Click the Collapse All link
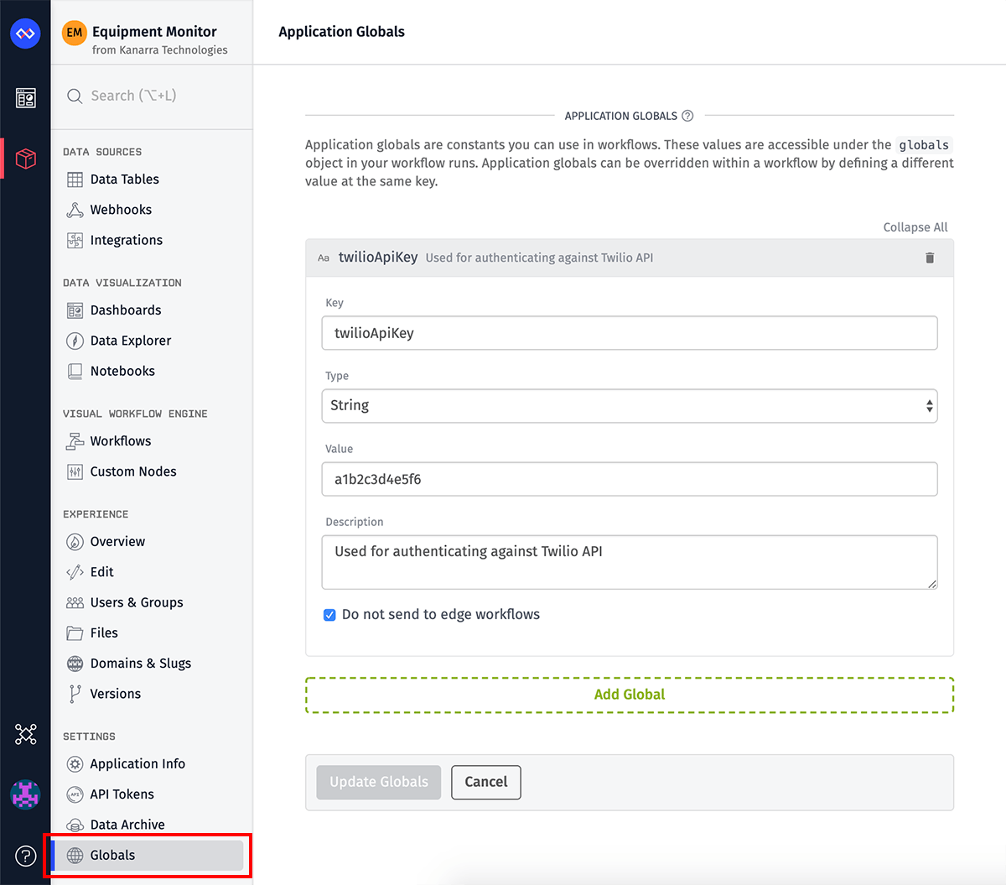1006x885 pixels. click(915, 227)
